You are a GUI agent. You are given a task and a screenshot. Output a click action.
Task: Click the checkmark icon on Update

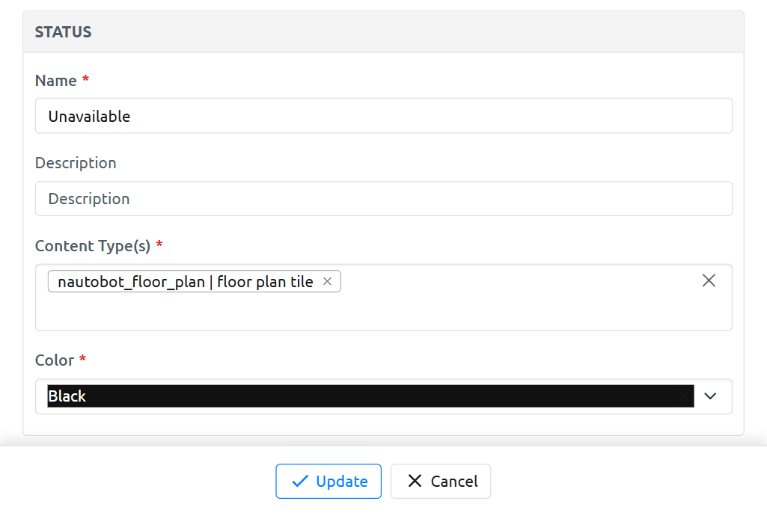[x=300, y=482]
